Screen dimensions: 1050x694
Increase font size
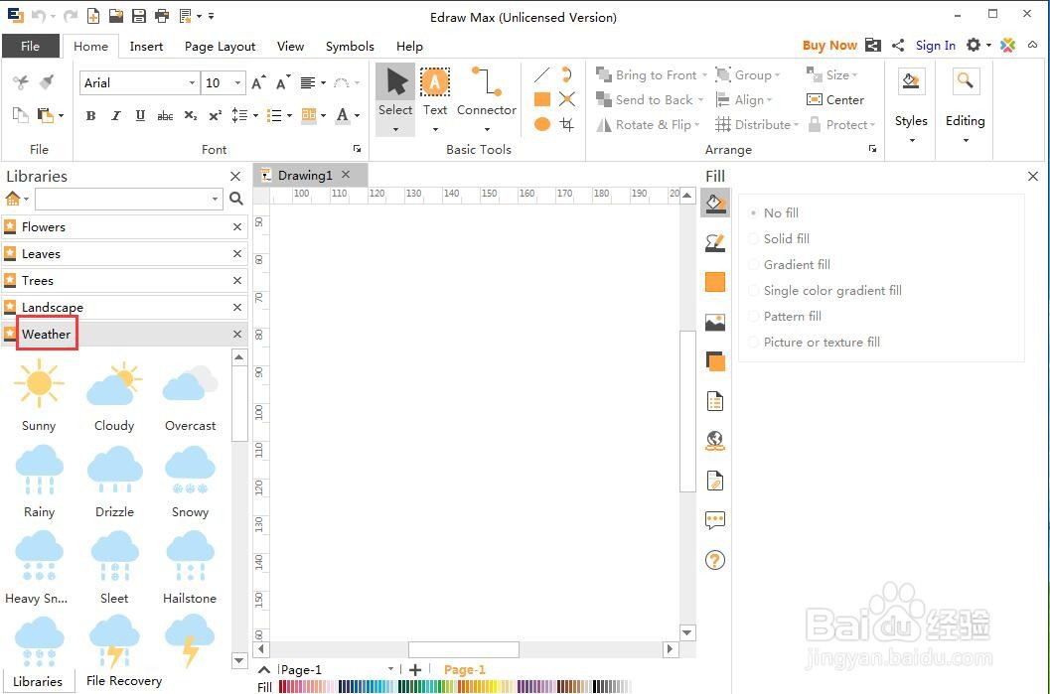coord(258,82)
